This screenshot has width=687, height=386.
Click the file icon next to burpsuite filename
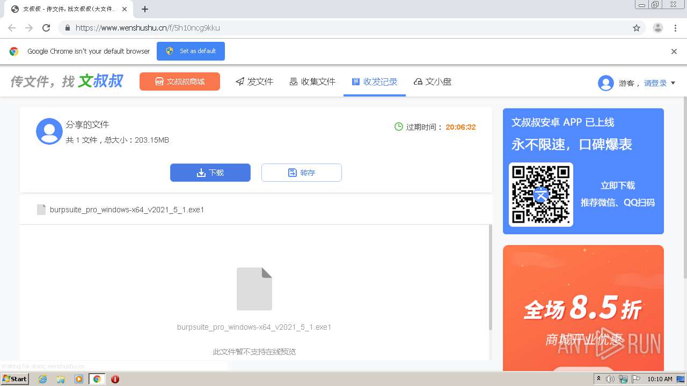tap(41, 210)
